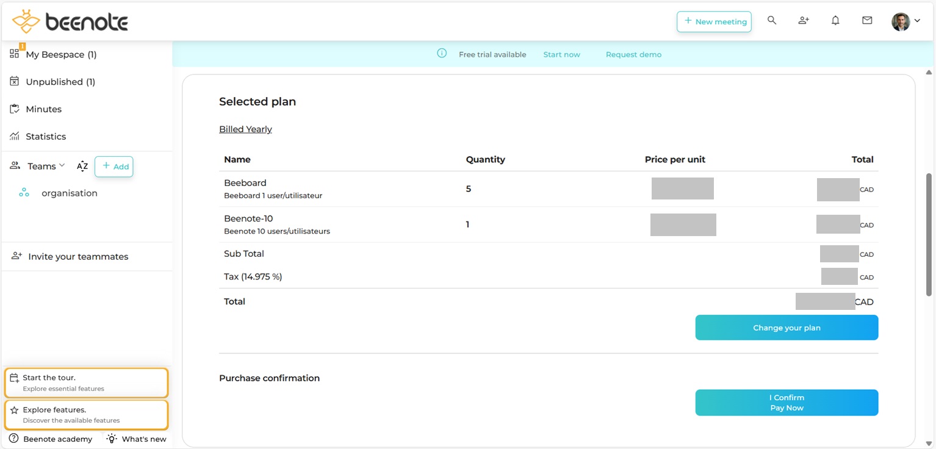Click the add user icon in header
Image resolution: width=936 pixels, height=449 pixels.
point(804,21)
